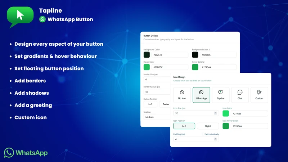This screenshot has height=162, width=288.
Task: Open the Background Color 2 swatch
Action: 195,55
